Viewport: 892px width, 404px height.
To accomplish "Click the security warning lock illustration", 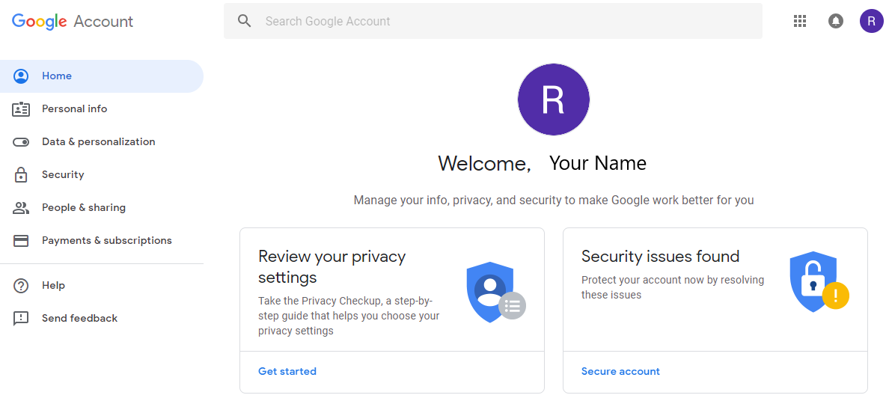I will coord(818,282).
